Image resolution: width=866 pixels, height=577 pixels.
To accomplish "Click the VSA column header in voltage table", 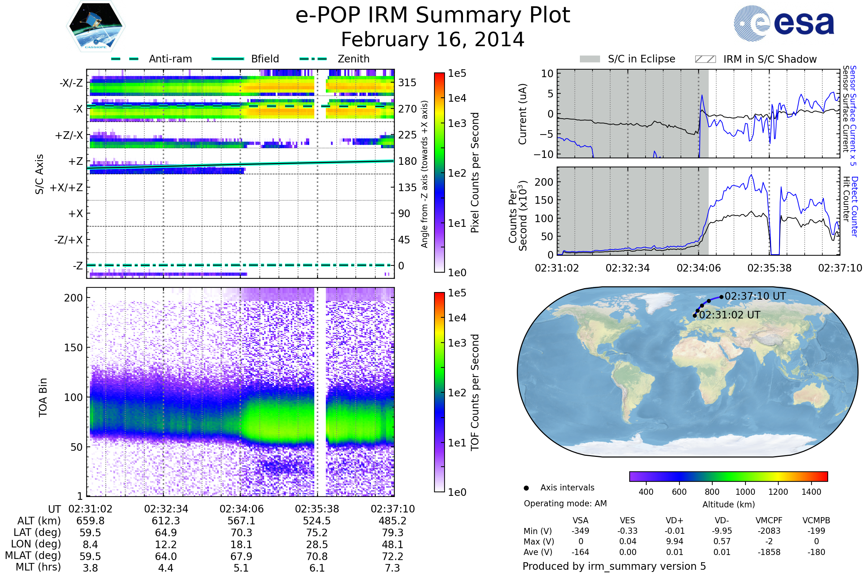I will point(580,520).
